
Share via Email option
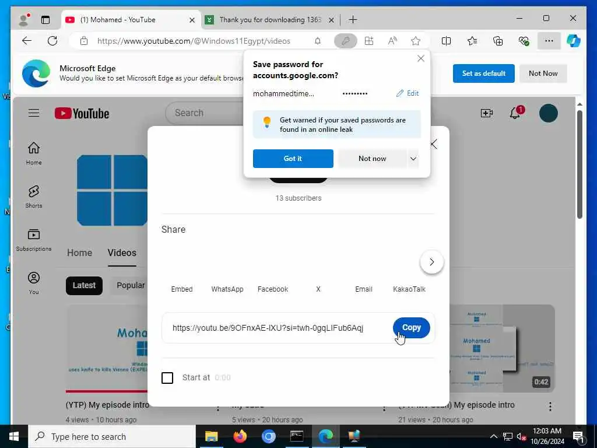(364, 289)
